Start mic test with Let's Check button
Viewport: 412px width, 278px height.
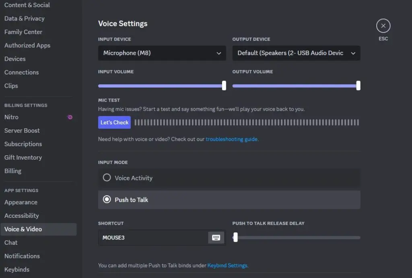click(x=114, y=122)
